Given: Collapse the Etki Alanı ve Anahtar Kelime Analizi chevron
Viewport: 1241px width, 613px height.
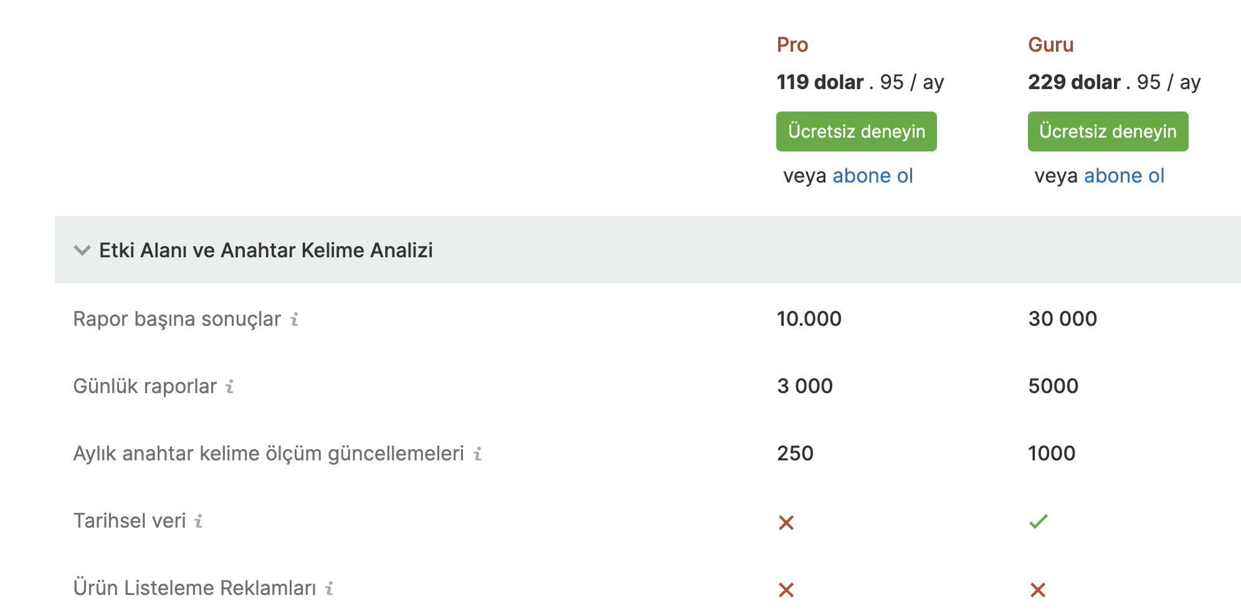Looking at the screenshot, I should point(82,250).
